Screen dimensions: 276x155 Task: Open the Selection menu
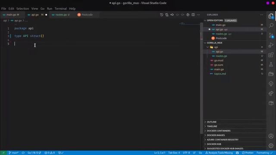point(22,9)
